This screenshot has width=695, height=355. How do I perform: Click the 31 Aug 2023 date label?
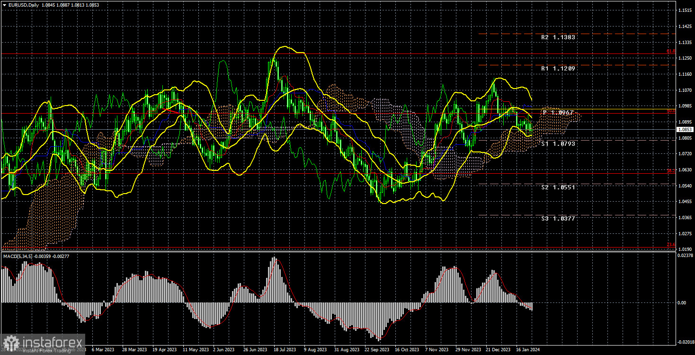pos(347,350)
